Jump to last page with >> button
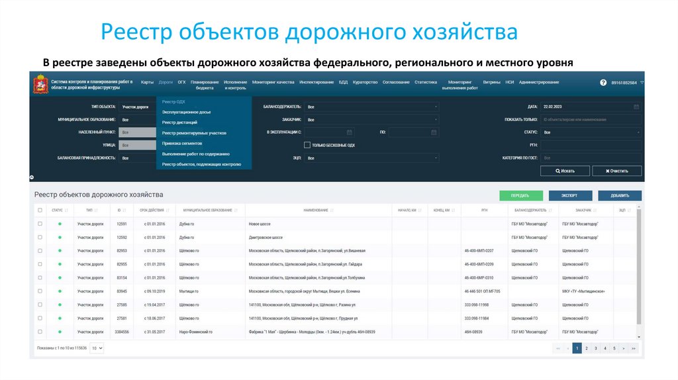 coord(634,348)
